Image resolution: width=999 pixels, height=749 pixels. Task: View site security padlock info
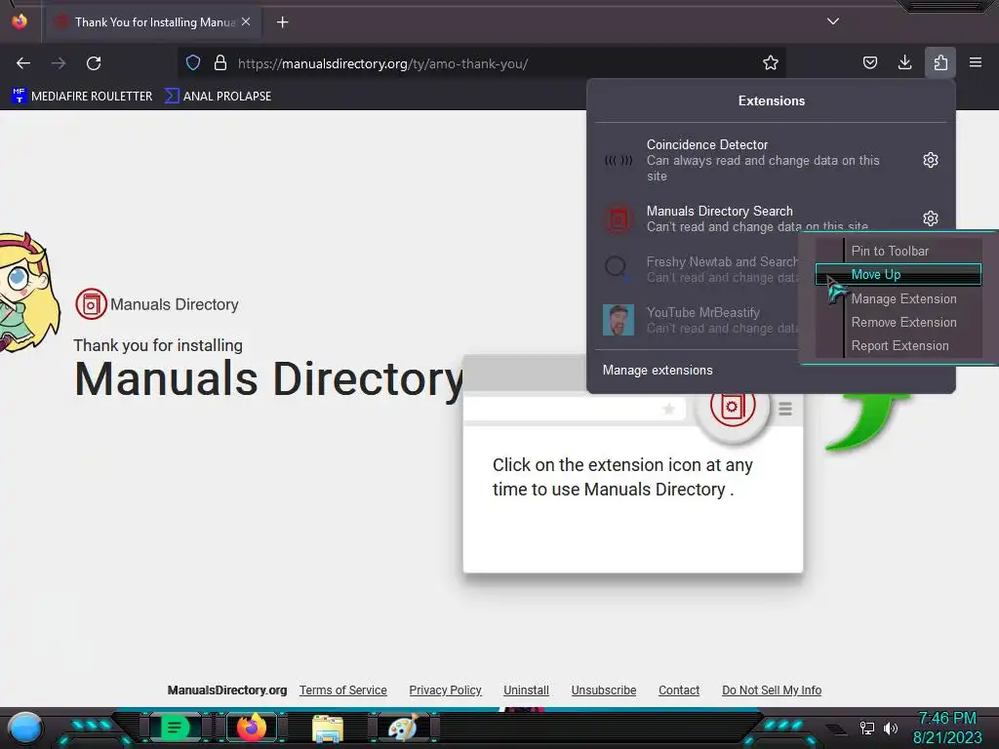220,62
